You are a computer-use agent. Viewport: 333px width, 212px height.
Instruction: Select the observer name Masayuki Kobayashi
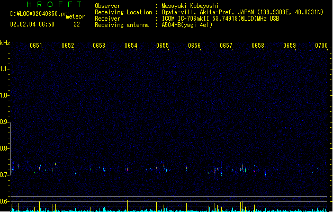click(190, 6)
